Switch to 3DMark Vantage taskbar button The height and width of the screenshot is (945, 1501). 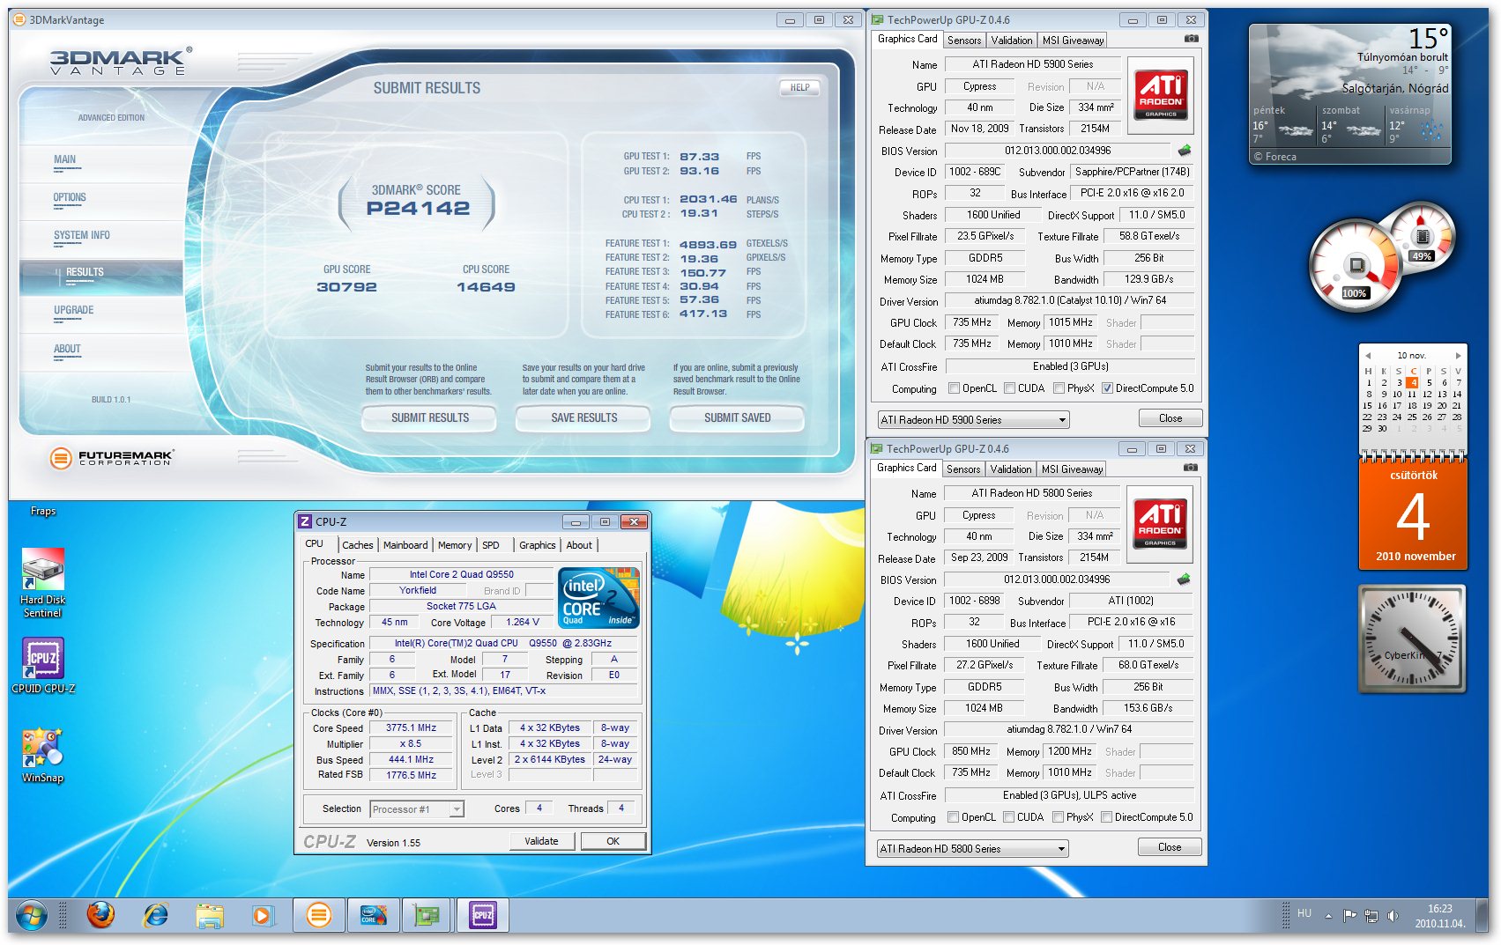319,916
